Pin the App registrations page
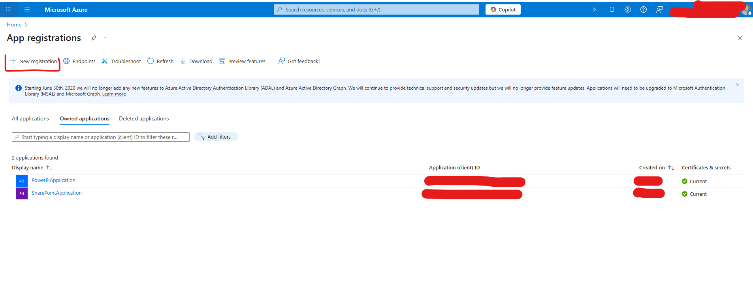The width and height of the screenshot is (753, 289). pyautogui.click(x=94, y=38)
